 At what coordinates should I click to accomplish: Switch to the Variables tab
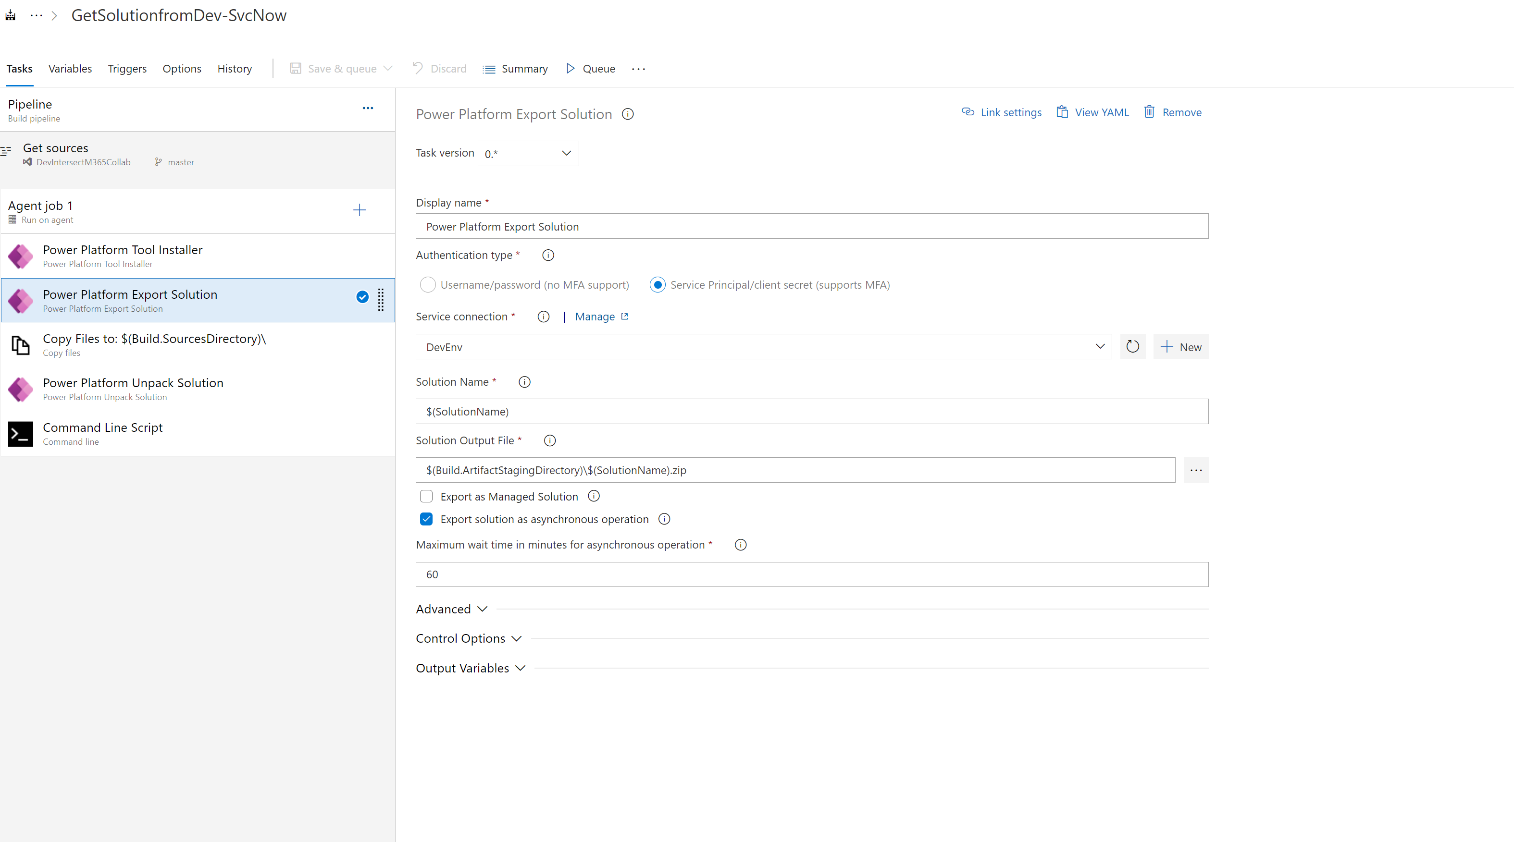[70, 69]
